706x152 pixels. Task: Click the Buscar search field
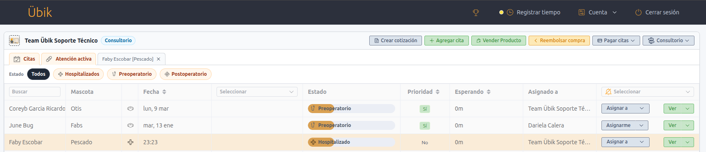point(35,92)
